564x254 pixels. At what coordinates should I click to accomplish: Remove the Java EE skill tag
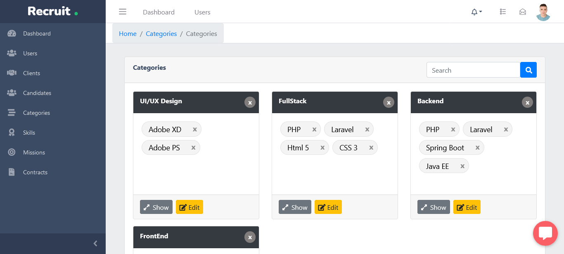point(462,166)
